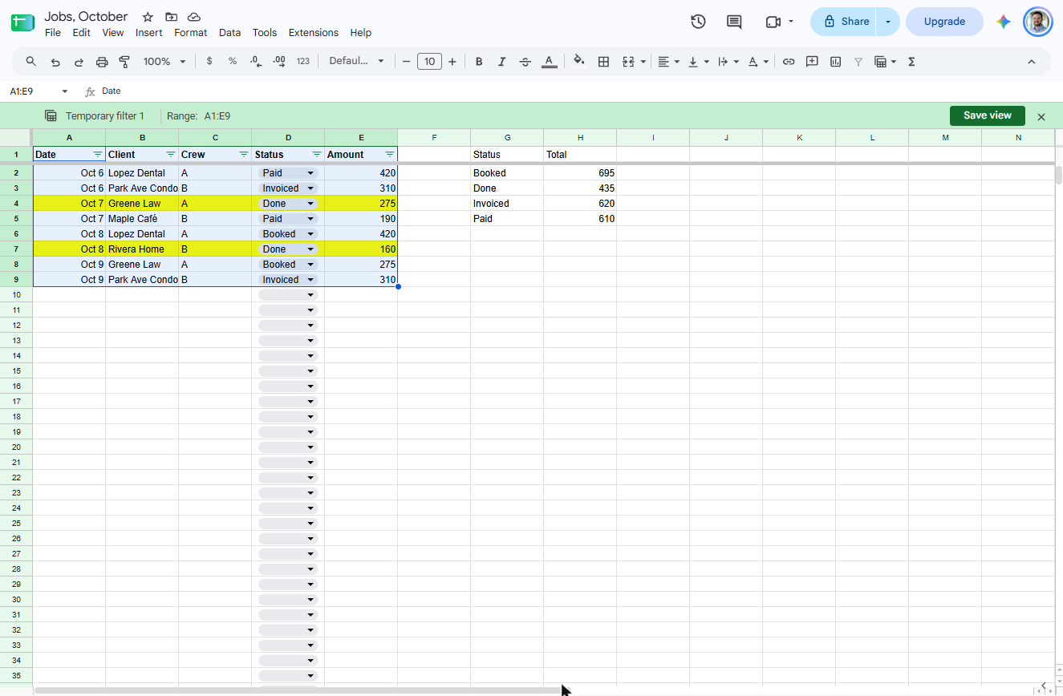Increase font size with plus button
This screenshot has width=1063, height=696.
pos(452,62)
